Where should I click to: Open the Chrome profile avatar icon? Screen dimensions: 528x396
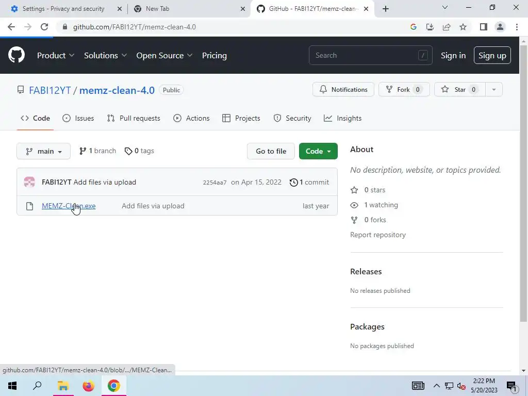click(x=500, y=27)
